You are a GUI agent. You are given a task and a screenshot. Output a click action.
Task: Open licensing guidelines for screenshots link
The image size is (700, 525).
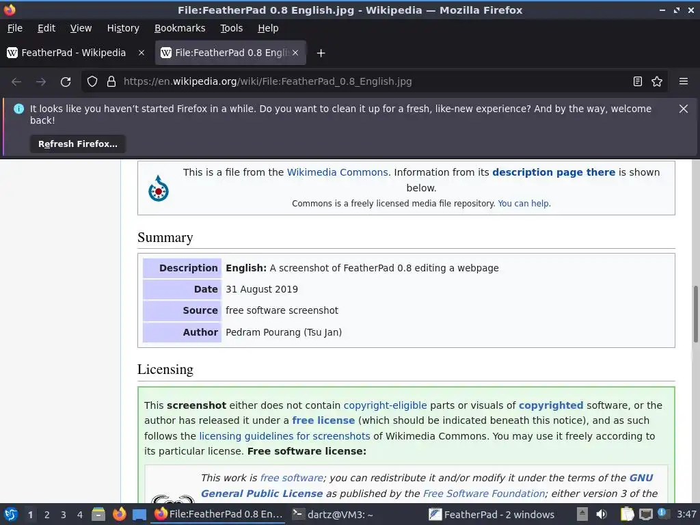tap(285, 436)
